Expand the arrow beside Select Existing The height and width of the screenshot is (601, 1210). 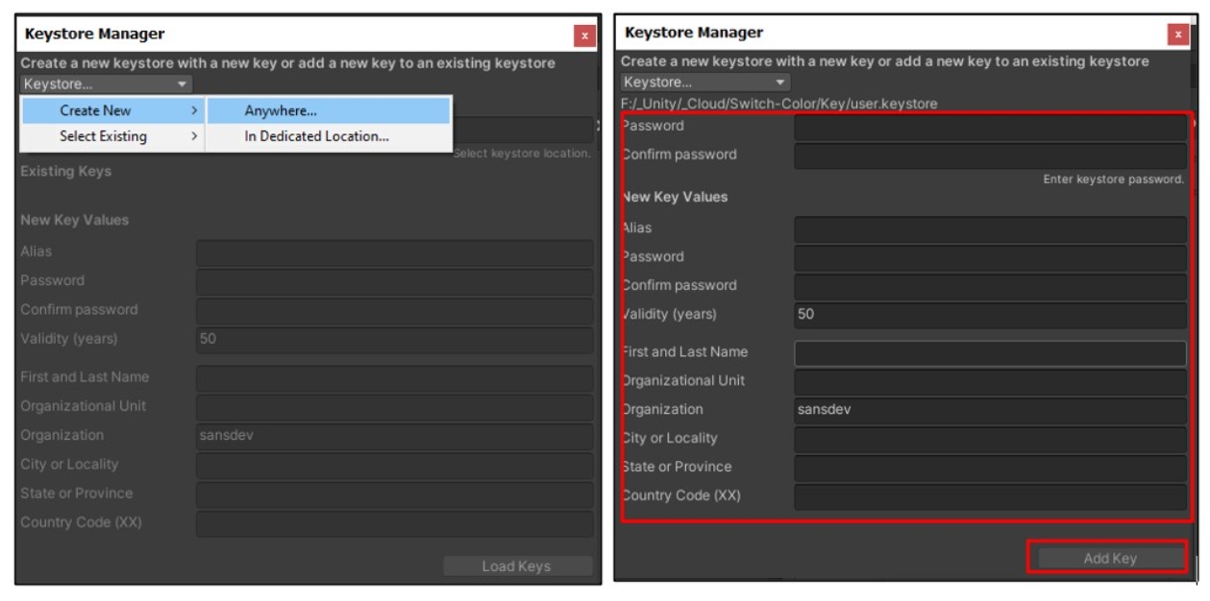pyautogui.click(x=194, y=136)
